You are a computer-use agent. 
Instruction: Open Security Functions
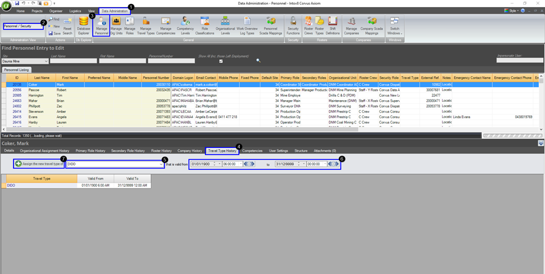tap(293, 26)
